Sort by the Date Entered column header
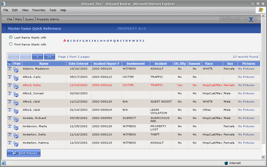The height and width of the screenshot is (167, 267). (78, 64)
